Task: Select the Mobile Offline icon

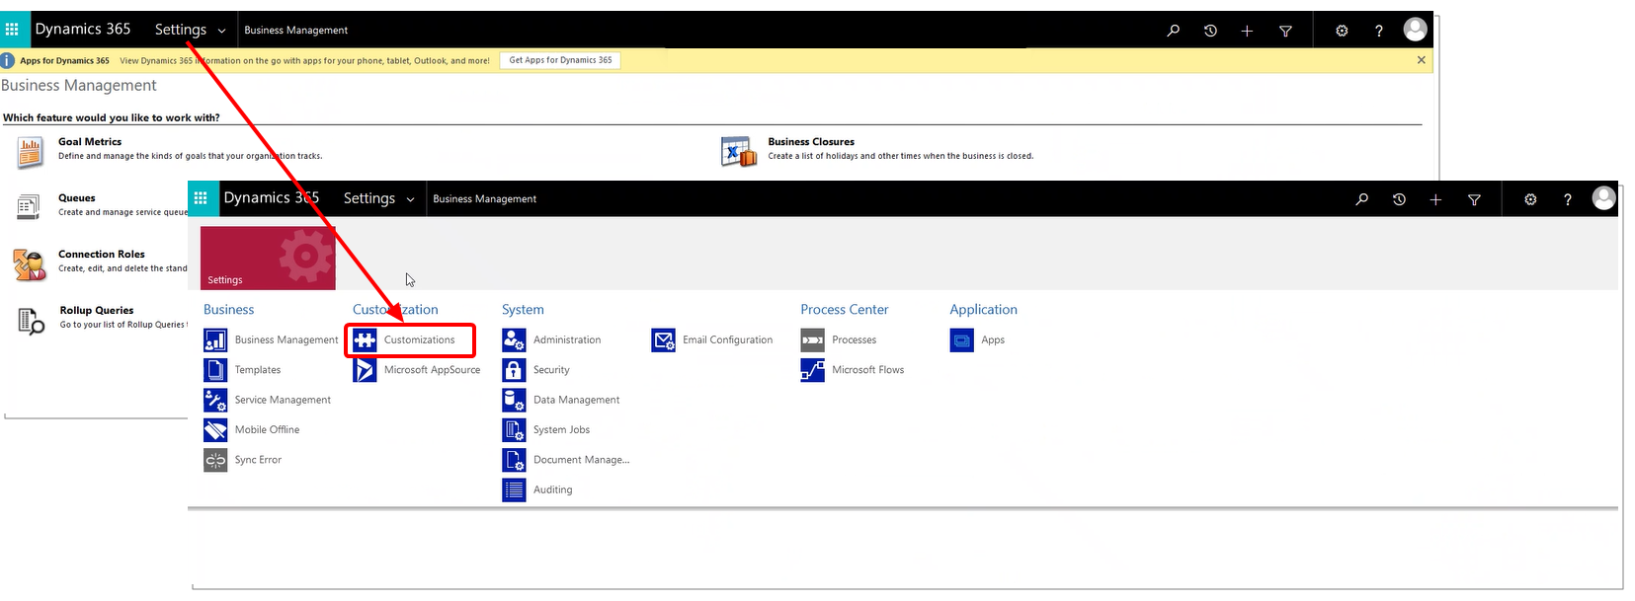Action: (215, 430)
